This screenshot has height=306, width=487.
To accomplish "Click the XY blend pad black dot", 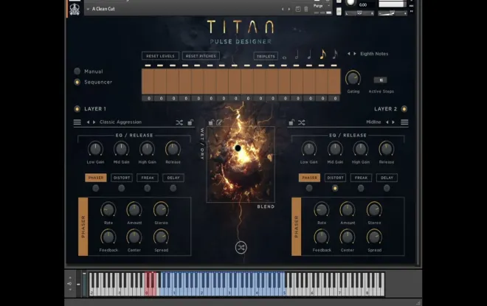I will tap(238, 148).
